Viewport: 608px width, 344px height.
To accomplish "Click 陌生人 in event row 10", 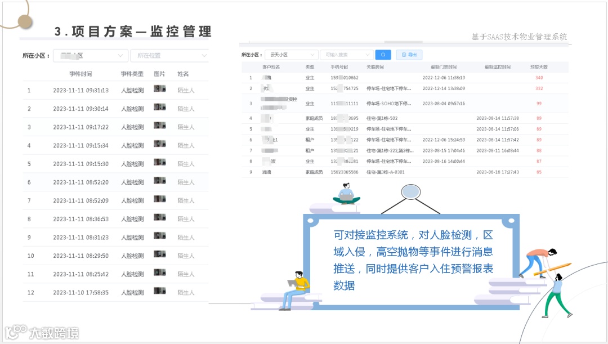I will tap(186, 256).
